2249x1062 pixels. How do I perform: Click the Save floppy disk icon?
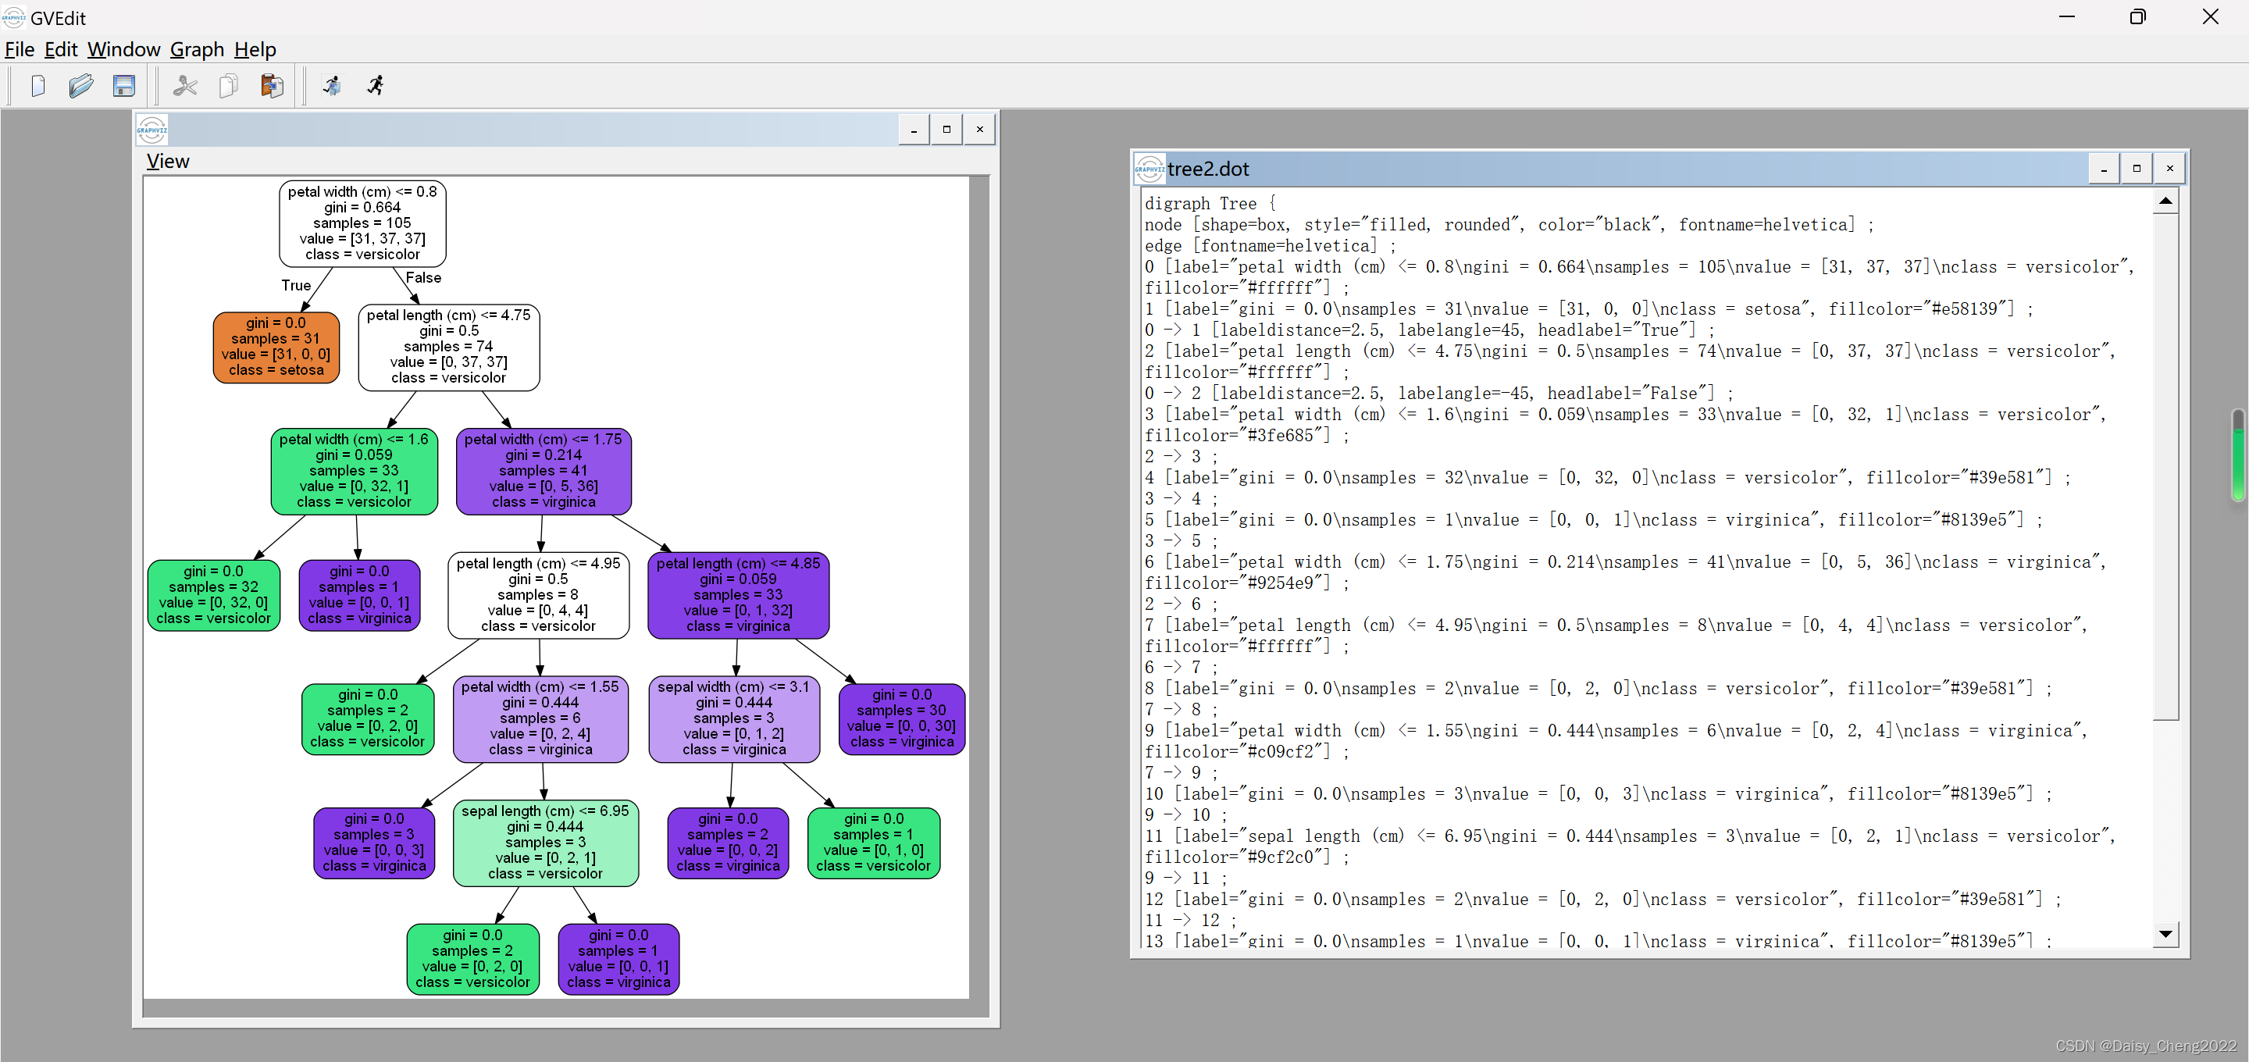point(124,86)
